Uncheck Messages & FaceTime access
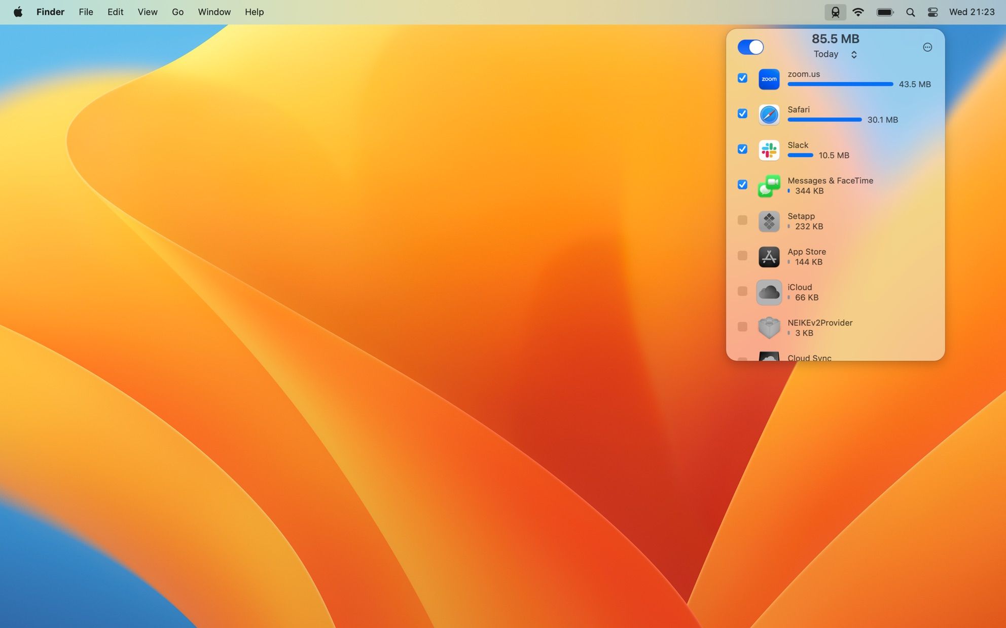Viewport: 1006px width, 628px height. [742, 184]
